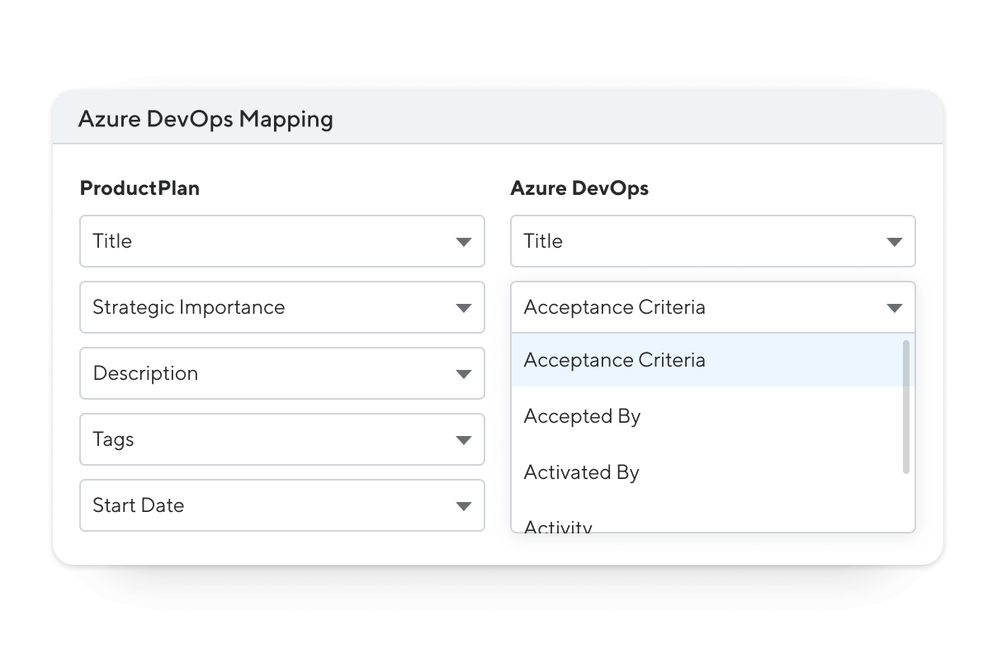Open the Azure DevOps column Title dropdown

pos(713,241)
